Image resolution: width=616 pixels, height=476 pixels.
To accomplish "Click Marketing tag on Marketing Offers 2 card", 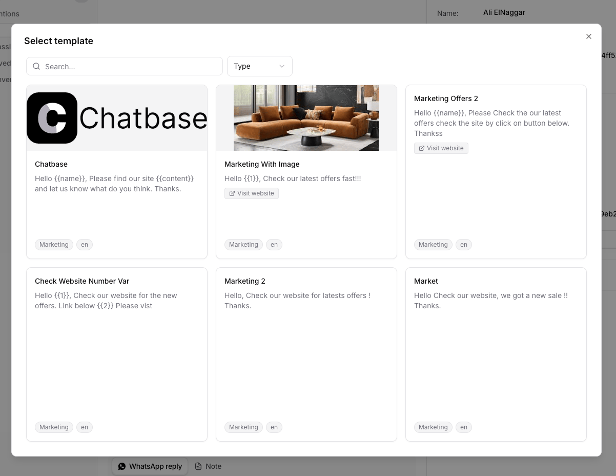I will click(433, 245).
